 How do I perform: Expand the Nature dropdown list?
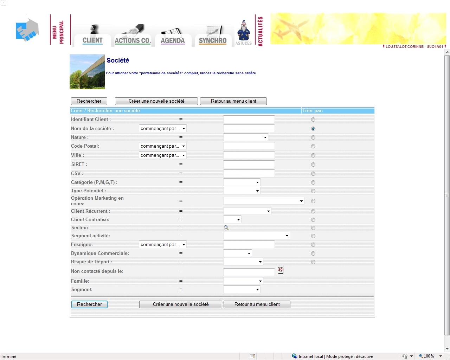[246, 137]
